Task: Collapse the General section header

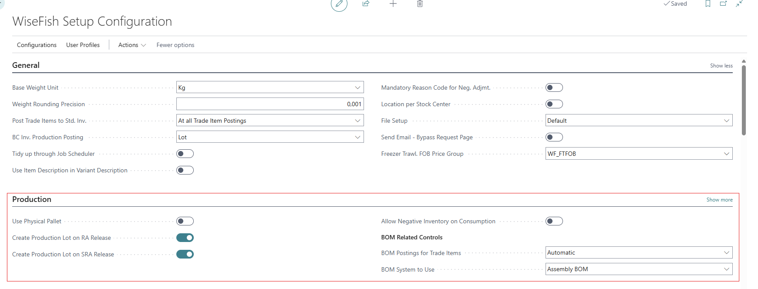Action: 26,65
